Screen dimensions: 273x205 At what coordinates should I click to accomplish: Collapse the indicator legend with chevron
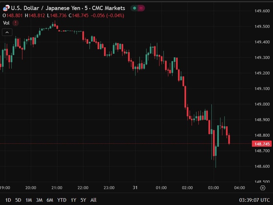(x=7, y=32)
